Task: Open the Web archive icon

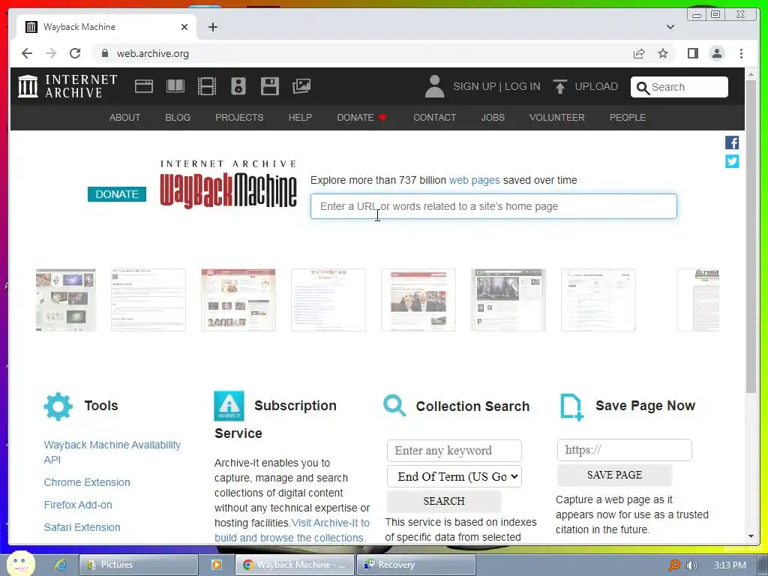Action: tap(144, 86)
